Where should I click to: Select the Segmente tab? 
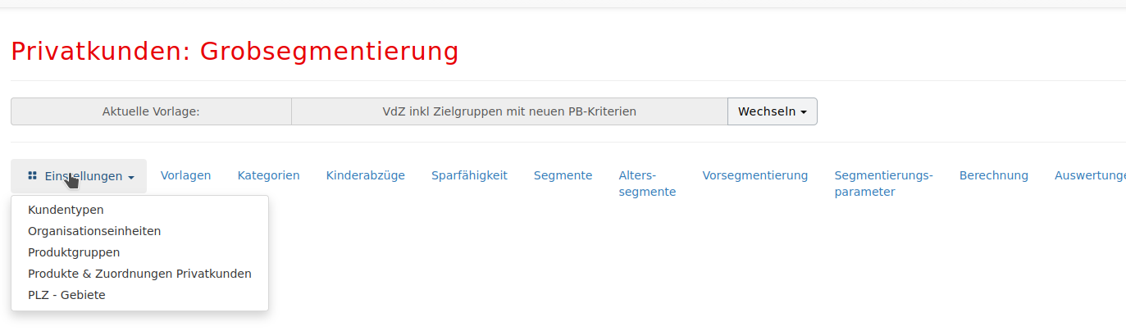563,175
